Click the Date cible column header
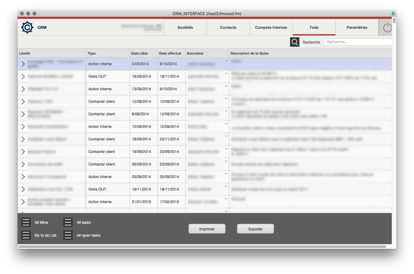Image resolution: width=414 pixels, height=274 pixels. [144, 53]
